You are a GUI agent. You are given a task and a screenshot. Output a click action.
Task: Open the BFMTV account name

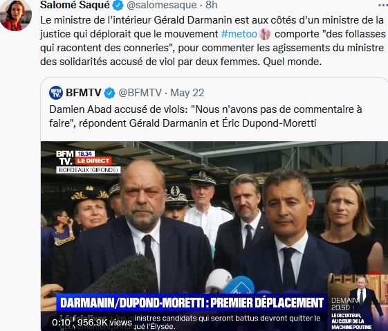tap(84, 93)
